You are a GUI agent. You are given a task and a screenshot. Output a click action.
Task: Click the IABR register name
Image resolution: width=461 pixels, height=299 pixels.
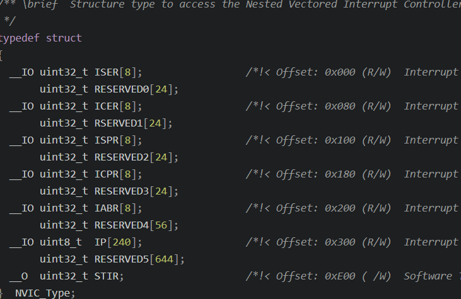107,208
